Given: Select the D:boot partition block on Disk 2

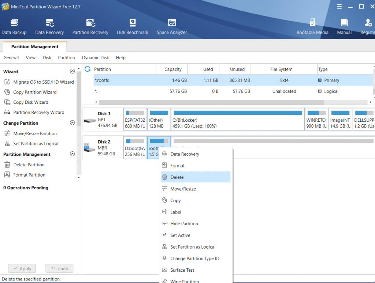Looking at the screenshot, I should coord(135,147).
